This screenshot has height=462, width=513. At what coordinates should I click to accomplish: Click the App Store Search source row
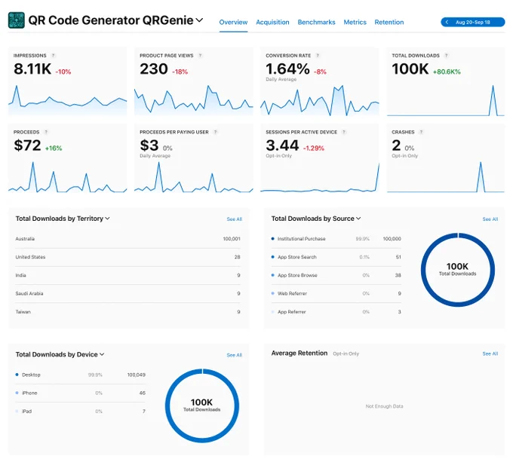(336, 257)
